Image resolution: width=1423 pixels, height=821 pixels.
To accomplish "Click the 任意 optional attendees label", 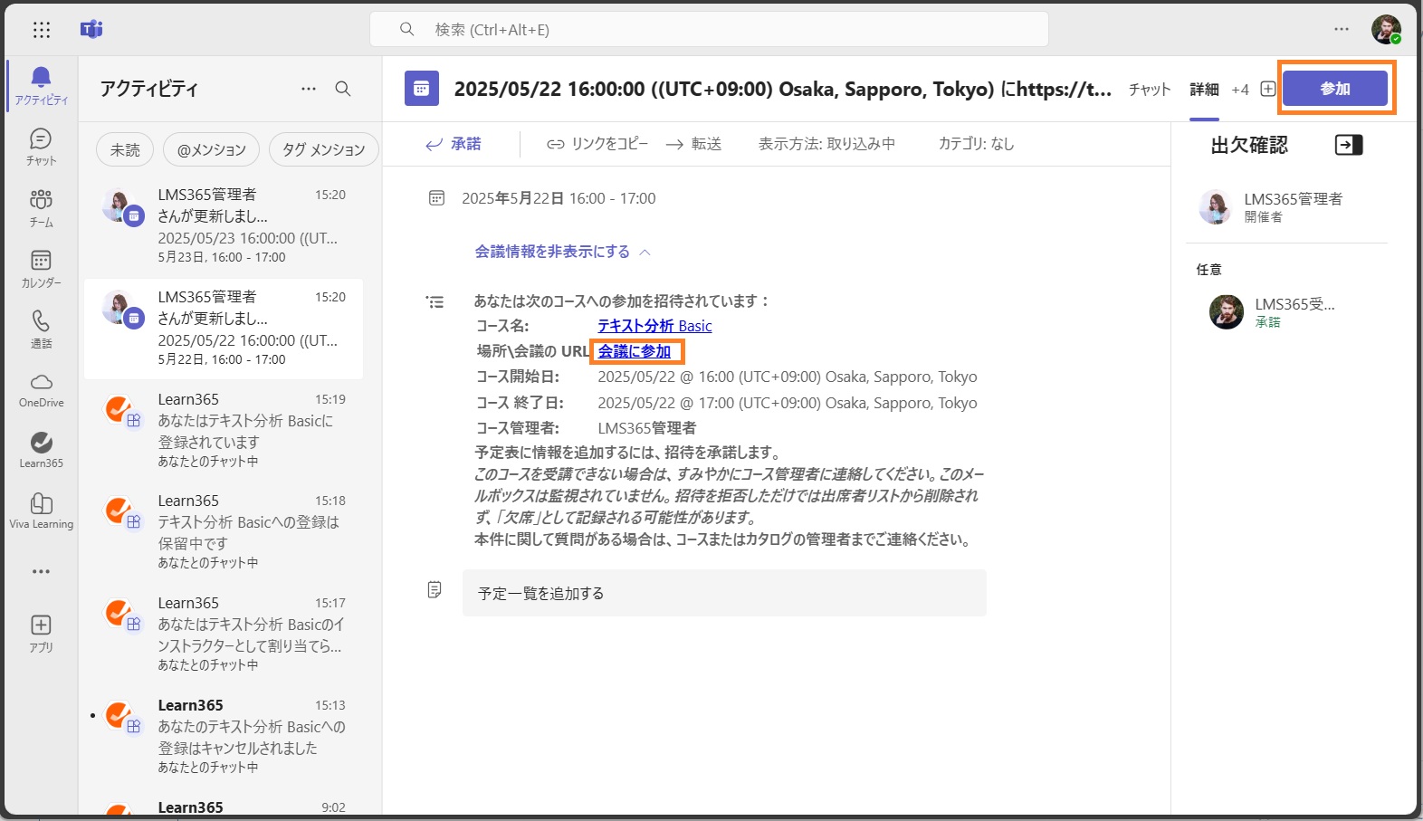I will pyautogui.click(x=1209, y=270).
